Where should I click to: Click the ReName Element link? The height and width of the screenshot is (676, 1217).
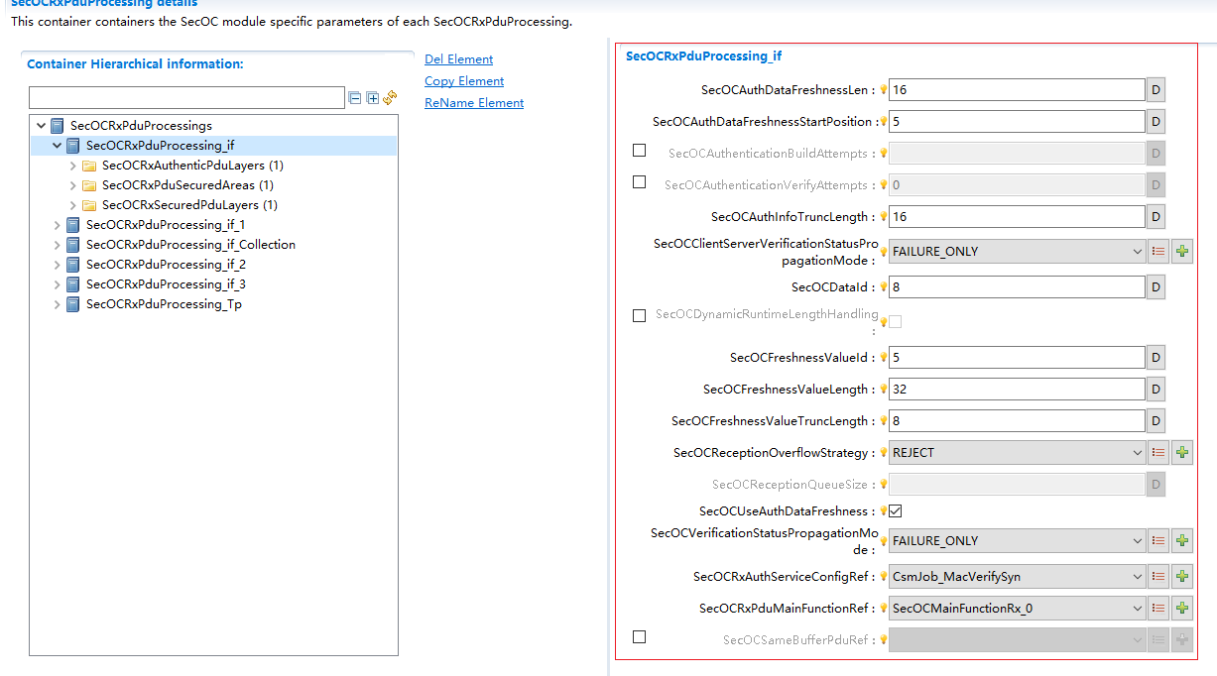[473, 102]
